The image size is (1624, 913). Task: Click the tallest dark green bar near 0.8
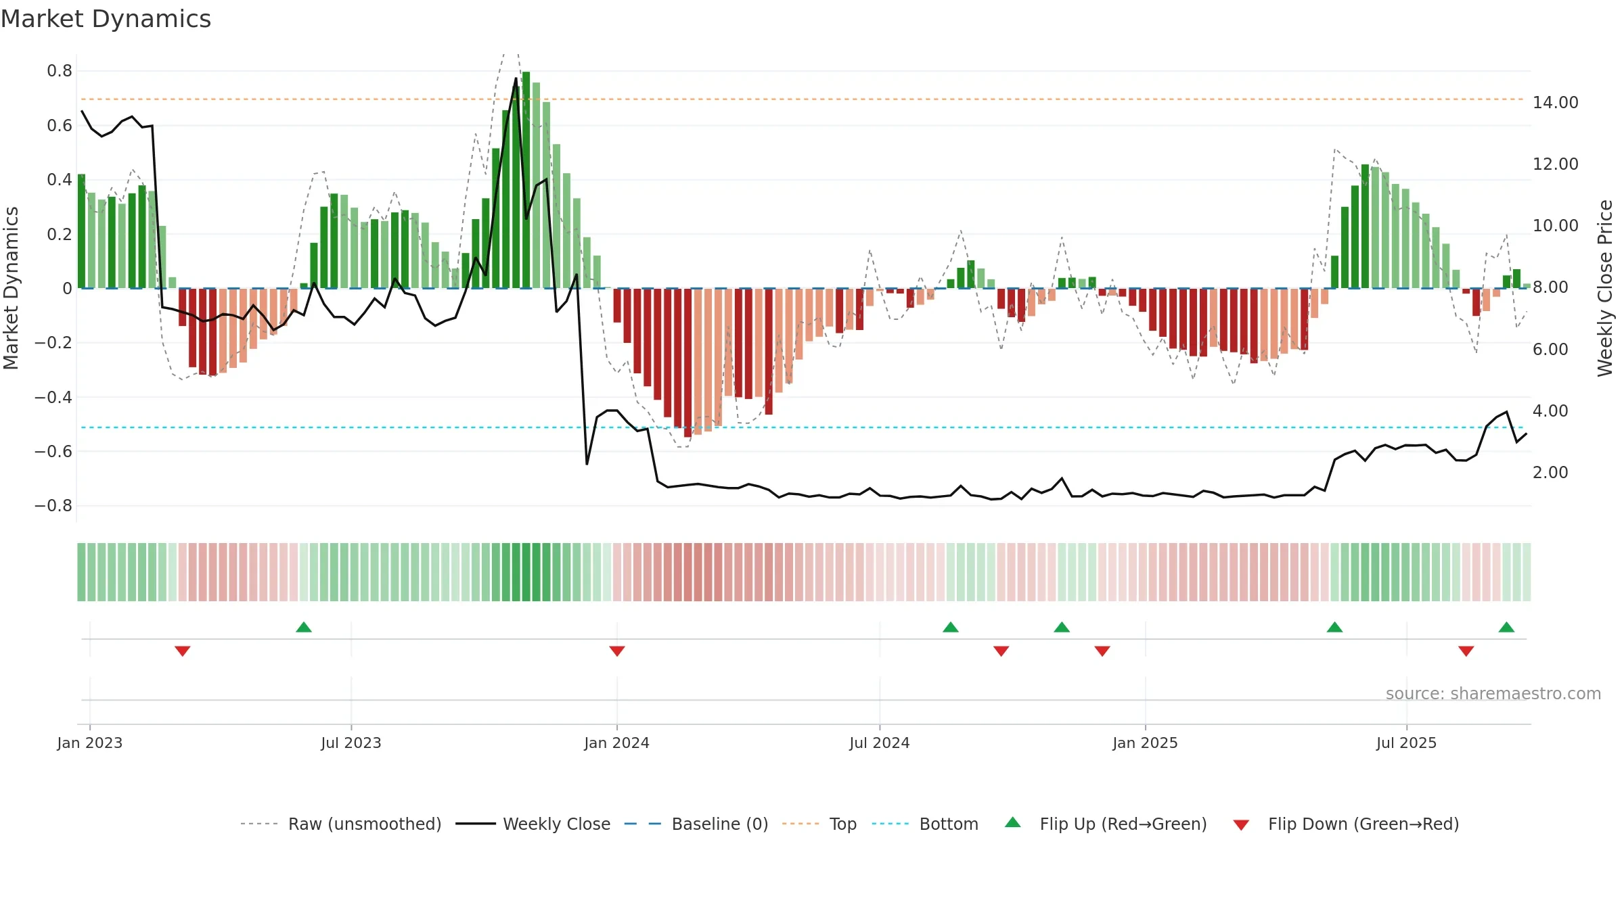click(x=526, y=180)
